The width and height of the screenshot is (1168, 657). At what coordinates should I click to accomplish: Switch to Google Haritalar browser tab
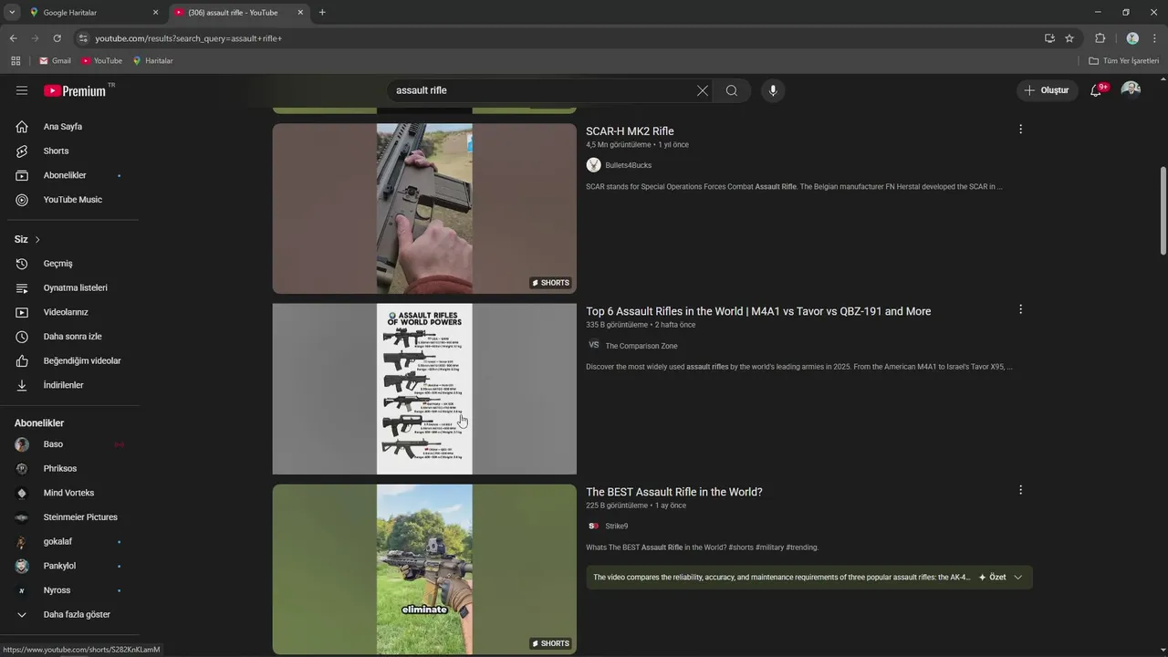coord(91,13)
